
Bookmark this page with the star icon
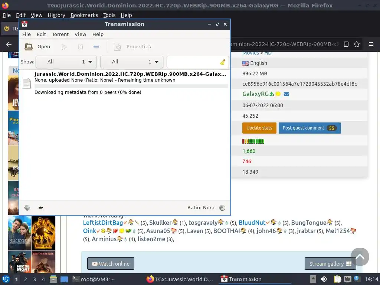(x=357, y=44)
